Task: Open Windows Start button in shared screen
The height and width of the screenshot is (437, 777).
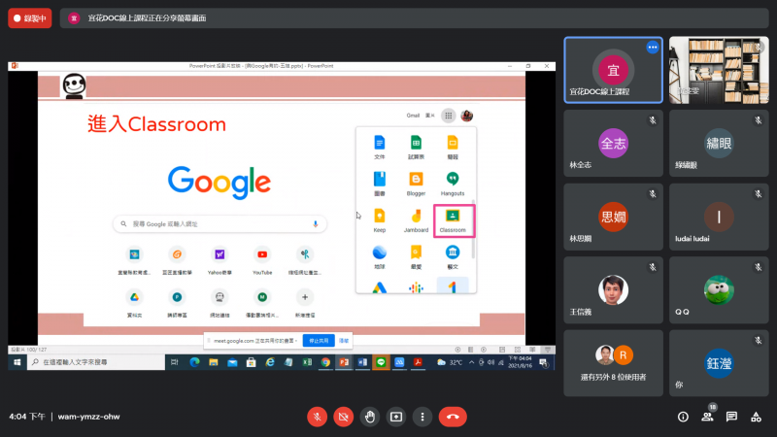Action: (x=17, y=362)
